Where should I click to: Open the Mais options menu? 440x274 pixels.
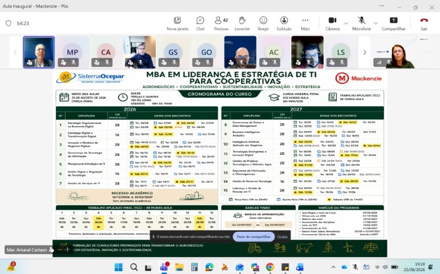click(305, 23)
